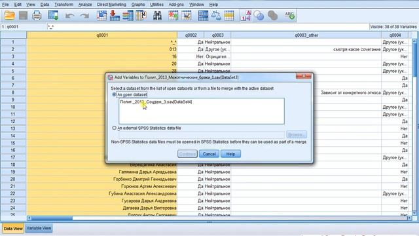Select the q0003_other column header
Viewport: 419px width, 236px height.
point(306,35)
